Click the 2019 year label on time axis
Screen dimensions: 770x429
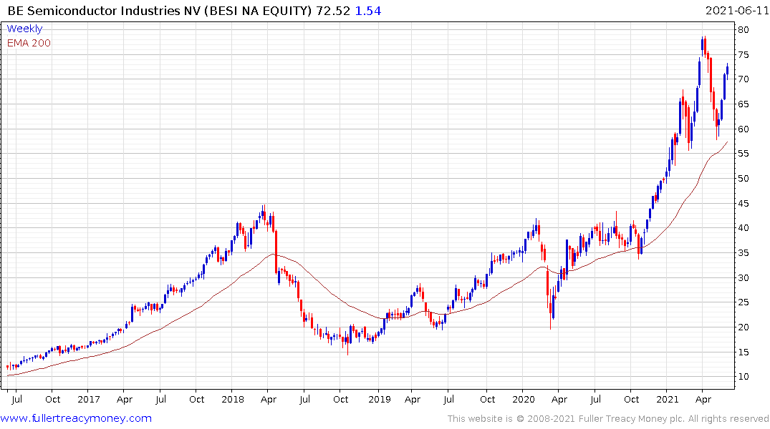(380, 400)
